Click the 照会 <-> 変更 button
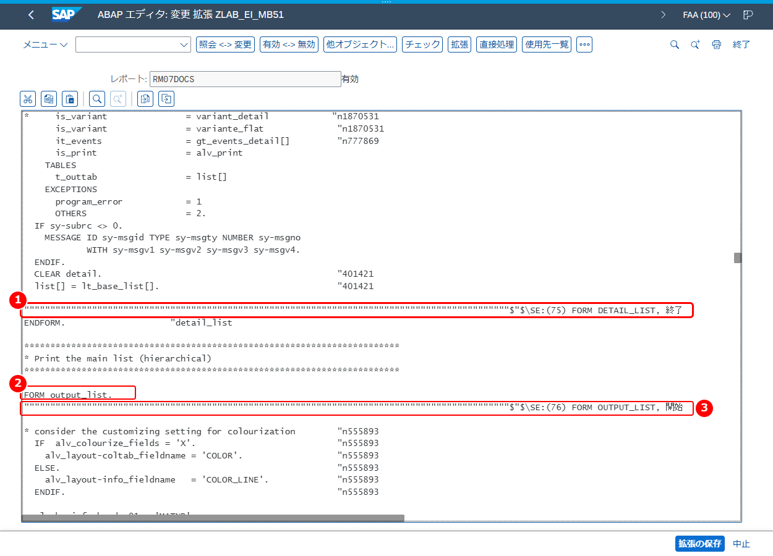The image size is (773, 556). [x=226, y=44]
